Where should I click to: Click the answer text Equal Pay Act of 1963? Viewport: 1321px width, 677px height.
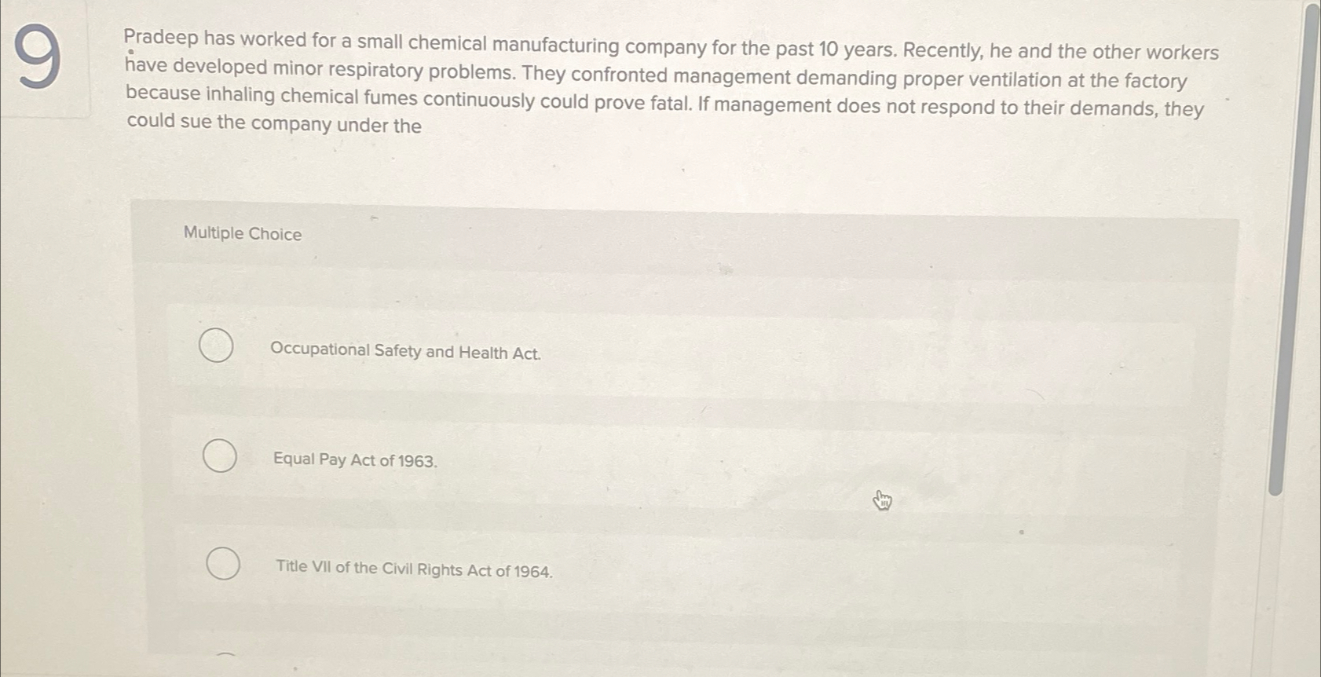click(354, 459)
